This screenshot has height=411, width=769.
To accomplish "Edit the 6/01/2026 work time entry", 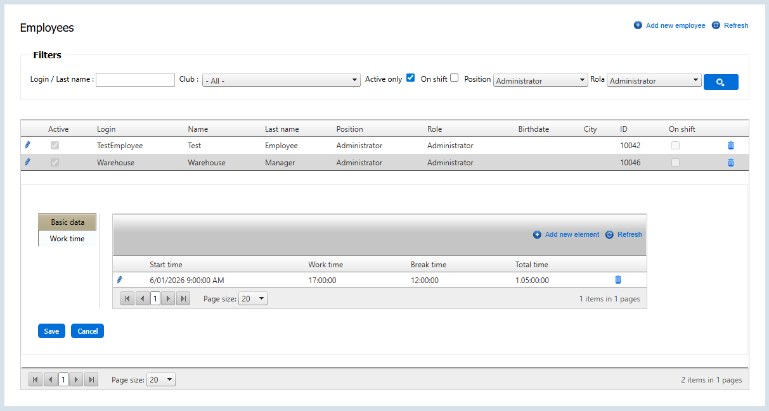I will [119, 279].
